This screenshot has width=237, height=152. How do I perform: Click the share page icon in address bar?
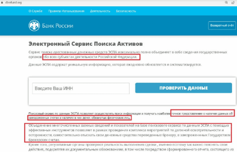pos(233,2)
